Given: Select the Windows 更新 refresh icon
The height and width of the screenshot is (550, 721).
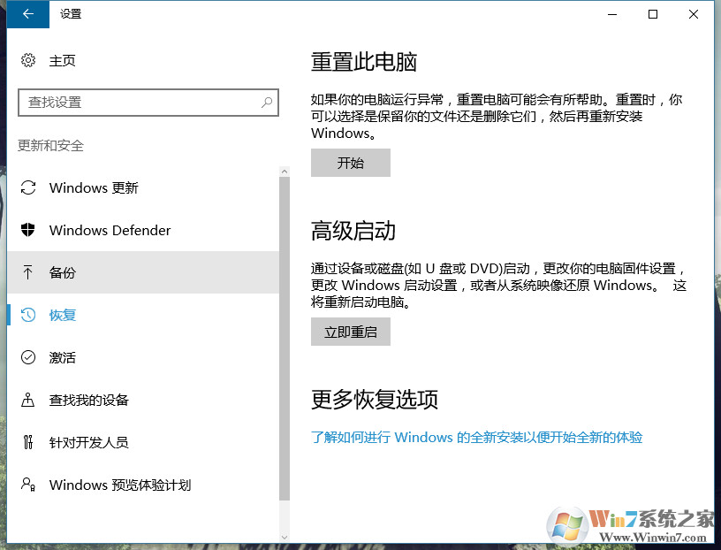Looking at the screenshot, I should [28, 187].
